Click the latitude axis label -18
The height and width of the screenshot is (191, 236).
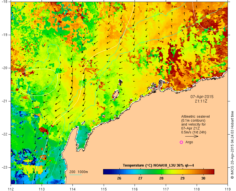click(4, 2)
